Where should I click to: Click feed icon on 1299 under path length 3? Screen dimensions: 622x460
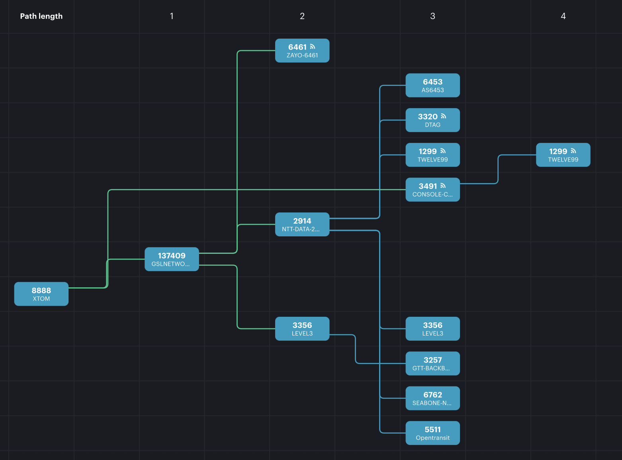click(x=443, y=151)
